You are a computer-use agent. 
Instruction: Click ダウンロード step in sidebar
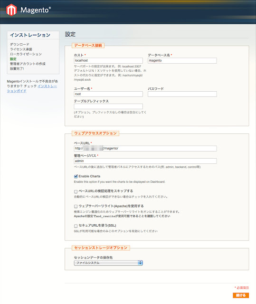coord(19,44)
